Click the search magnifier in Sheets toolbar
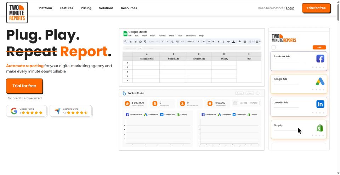 125,42
